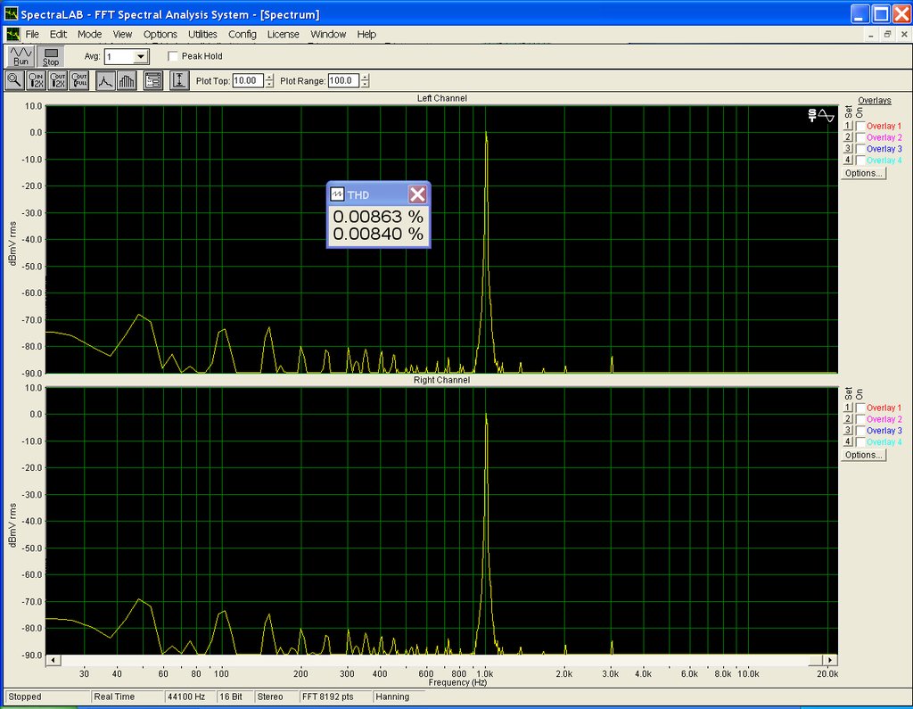The width and height of the screenshot is (913, 709).
Task: Click the Plot Range value field
Action: [344, 80]
